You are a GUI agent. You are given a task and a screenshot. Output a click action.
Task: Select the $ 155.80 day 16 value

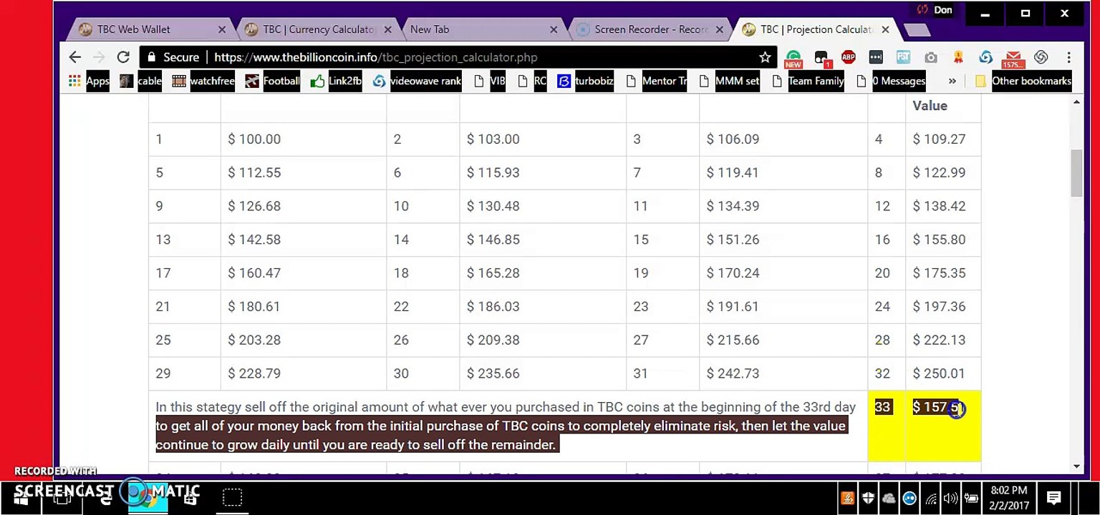click(x=939, y=240)
